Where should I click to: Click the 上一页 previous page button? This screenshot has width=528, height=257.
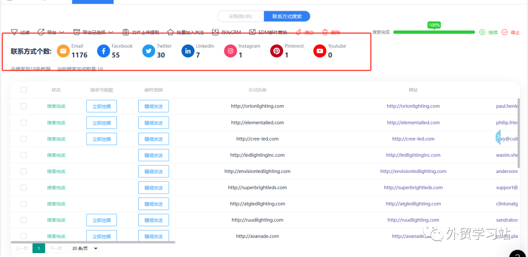point(22,248)
